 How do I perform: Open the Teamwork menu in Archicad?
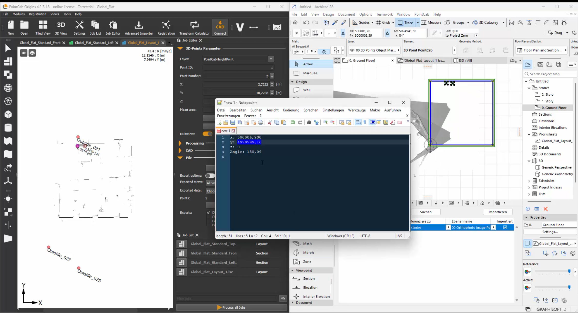pos(384,14)
